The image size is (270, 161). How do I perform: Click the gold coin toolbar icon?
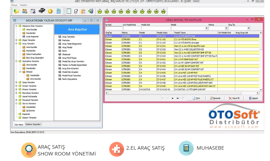50,11
